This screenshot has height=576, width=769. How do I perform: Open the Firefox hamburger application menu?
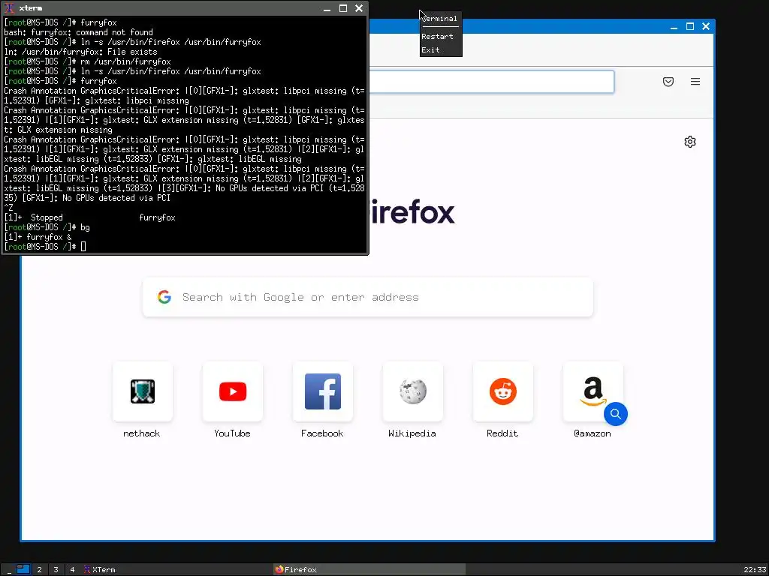(x=695, y=82)
